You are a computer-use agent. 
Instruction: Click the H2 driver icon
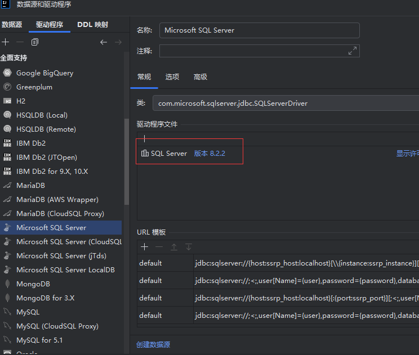7,101
